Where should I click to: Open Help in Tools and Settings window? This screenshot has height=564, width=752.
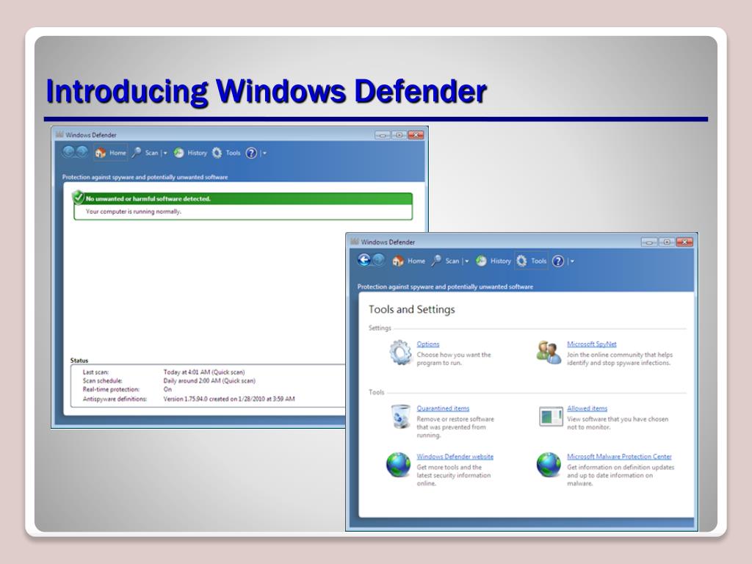[x=558, y=261]
